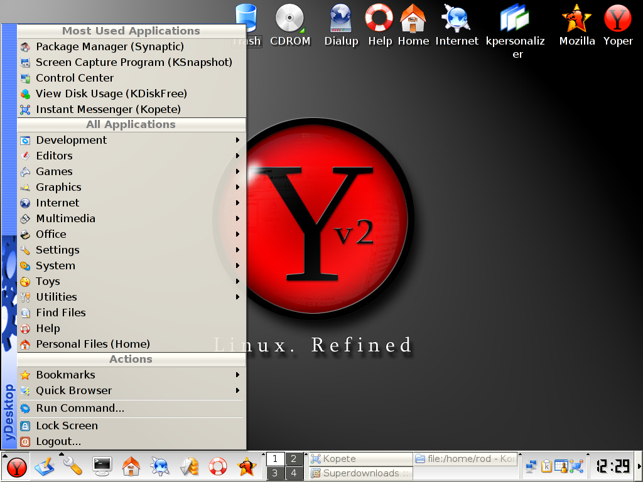643x482 pixels.
Task: Click the red Y start menu button
Action: [x=16, y=467]
